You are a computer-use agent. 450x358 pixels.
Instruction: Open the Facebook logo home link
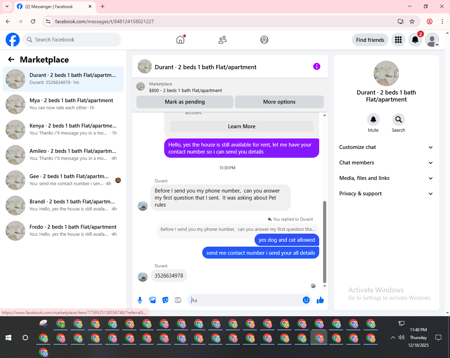13,40
